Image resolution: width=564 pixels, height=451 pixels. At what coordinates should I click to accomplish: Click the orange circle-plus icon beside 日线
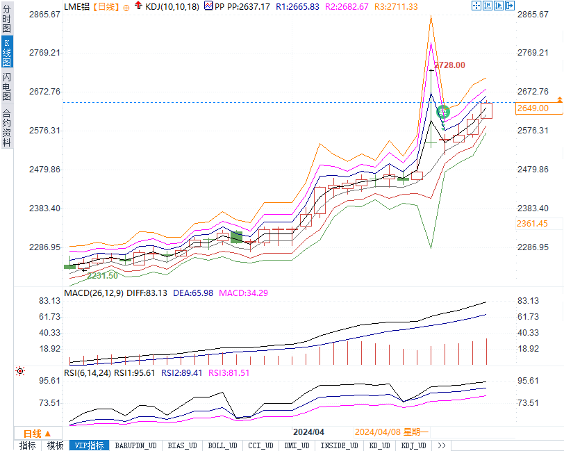126,8
